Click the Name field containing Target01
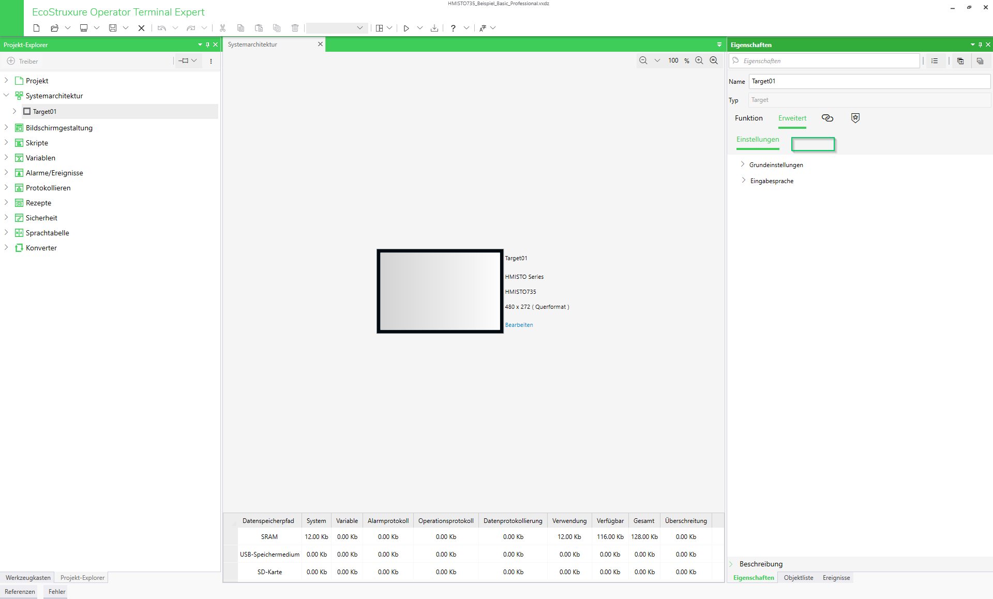993x599 pixels. (869, 81)
